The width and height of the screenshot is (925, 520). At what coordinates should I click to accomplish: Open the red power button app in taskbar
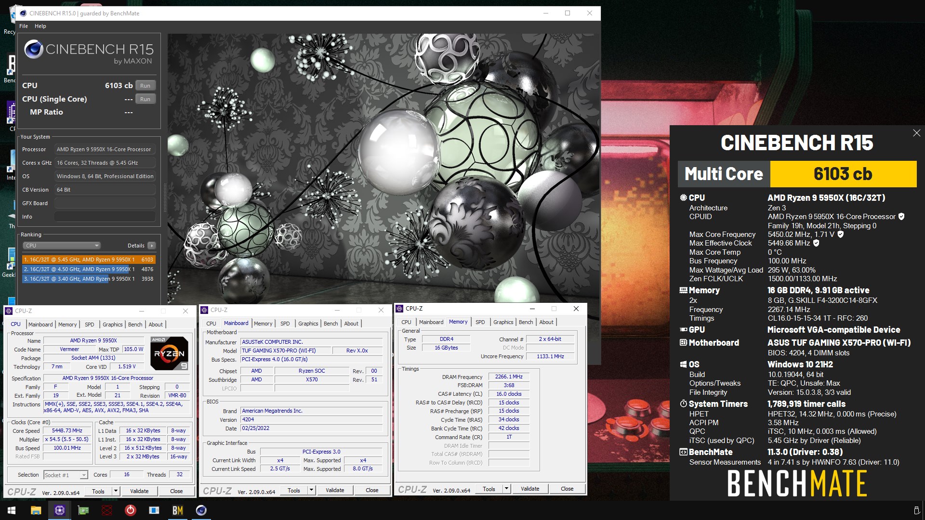[x=131, y=510]
